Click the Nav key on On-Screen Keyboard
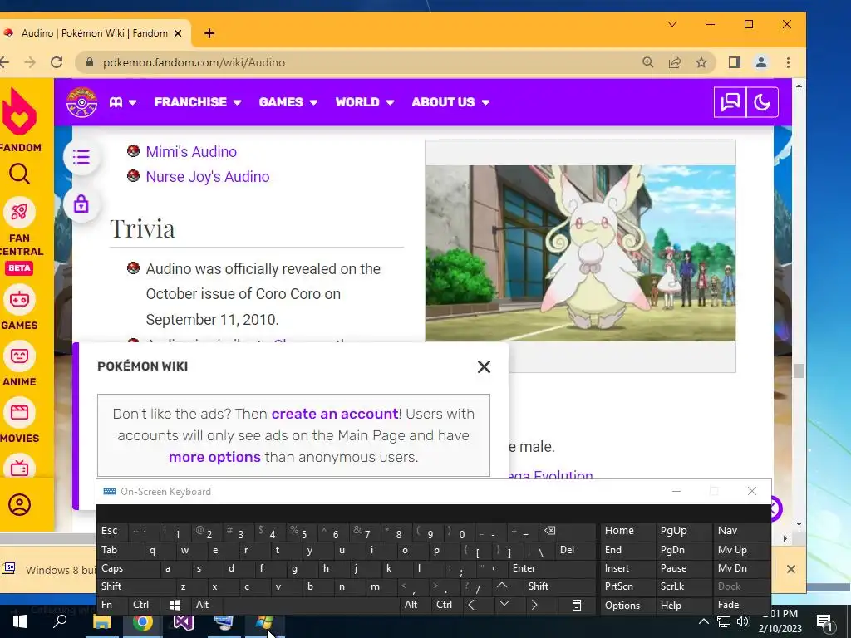851x638 pixels. click(x=741, y=531)
